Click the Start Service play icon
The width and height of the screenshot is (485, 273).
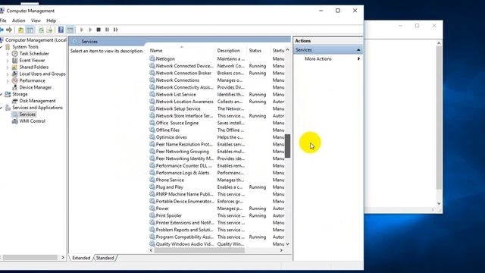point(82,30)
